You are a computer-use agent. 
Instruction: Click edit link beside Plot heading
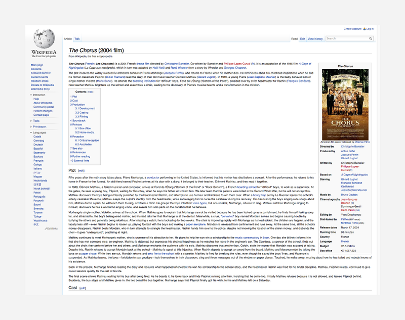pos(82,171)
